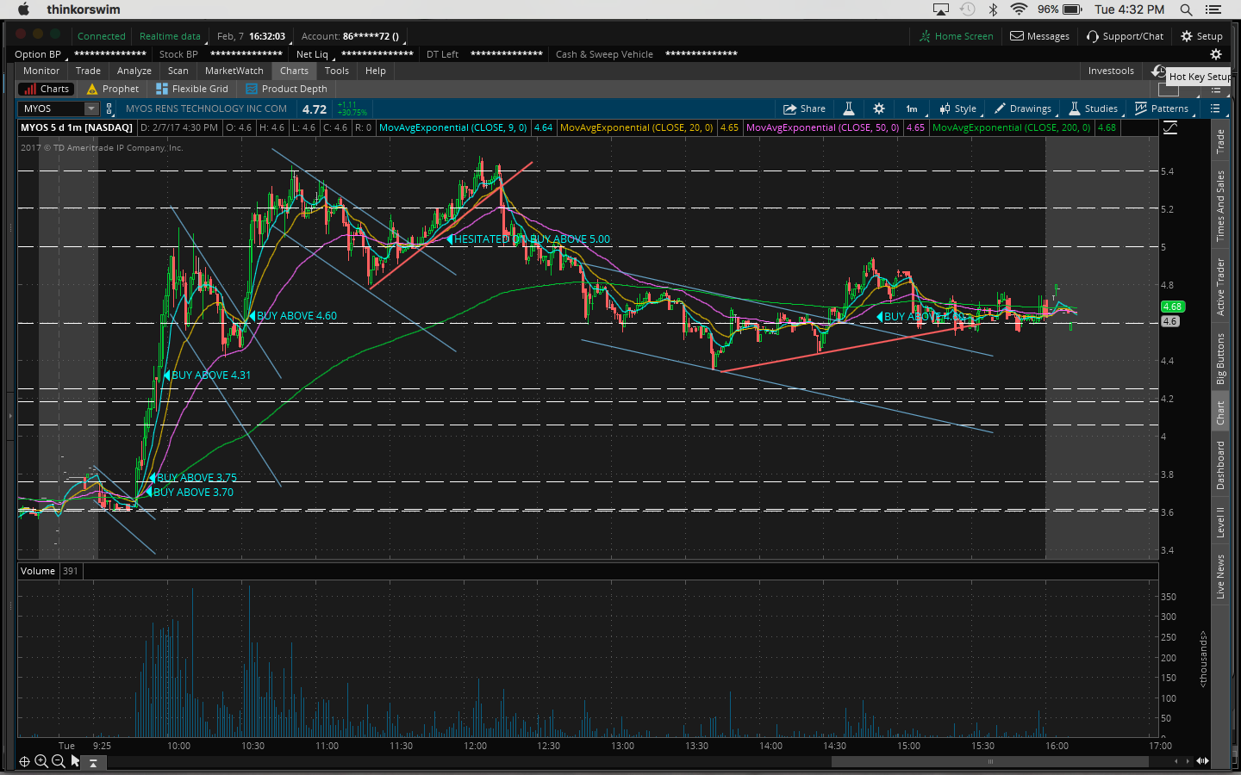
Task: Click the zoom out magnifier icon
Action: [58, 761]
